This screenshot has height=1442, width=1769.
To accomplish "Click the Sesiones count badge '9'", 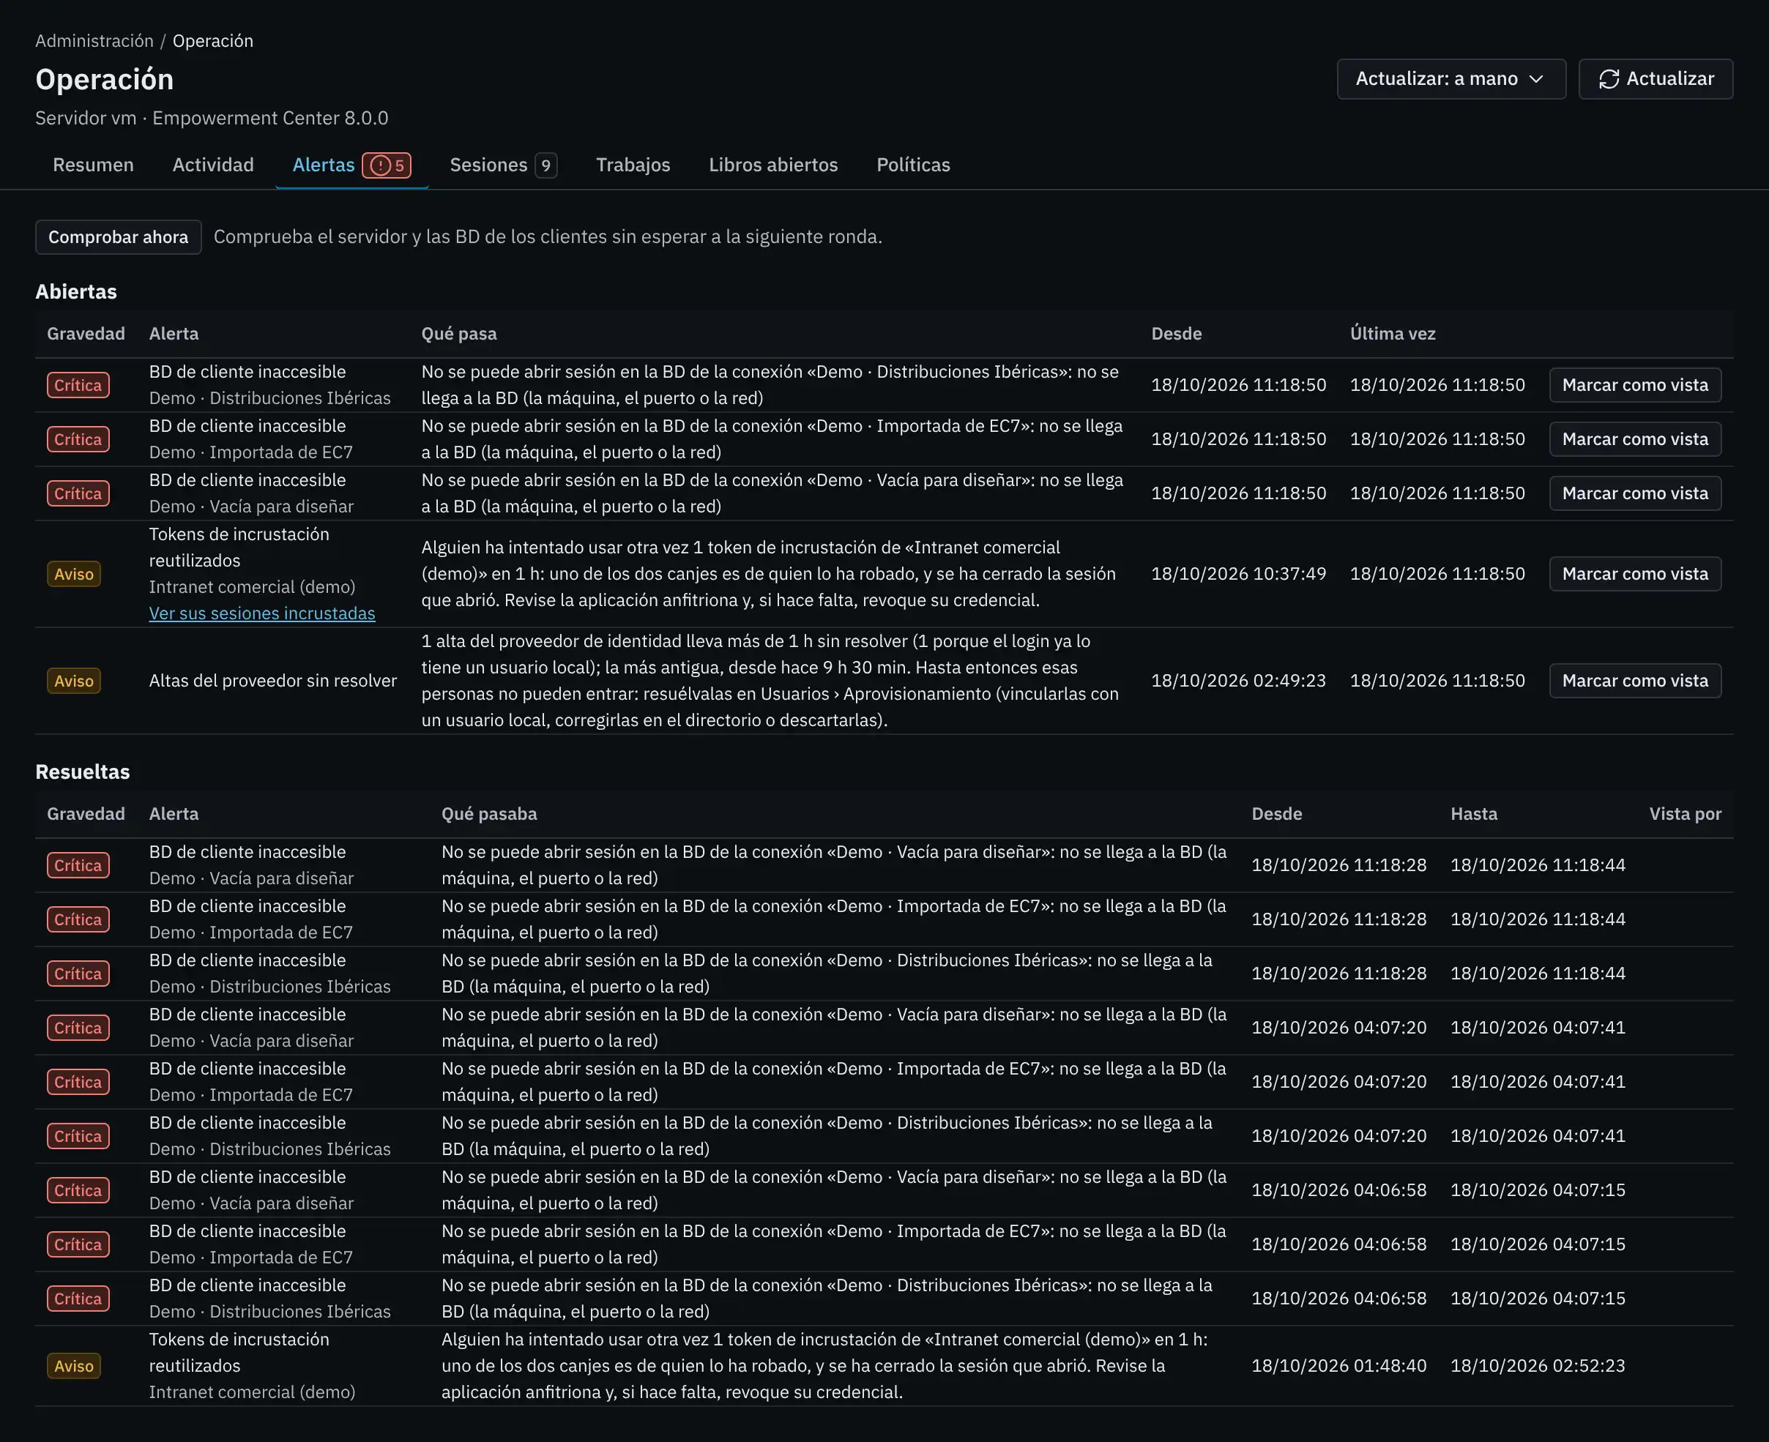I will (x=546, y=165).
